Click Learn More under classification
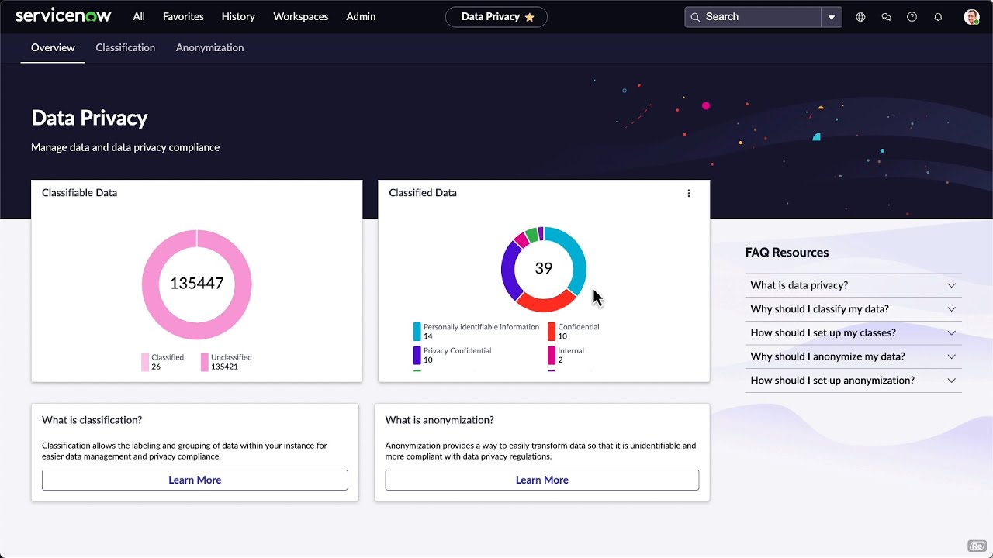 tap(195, 480)
